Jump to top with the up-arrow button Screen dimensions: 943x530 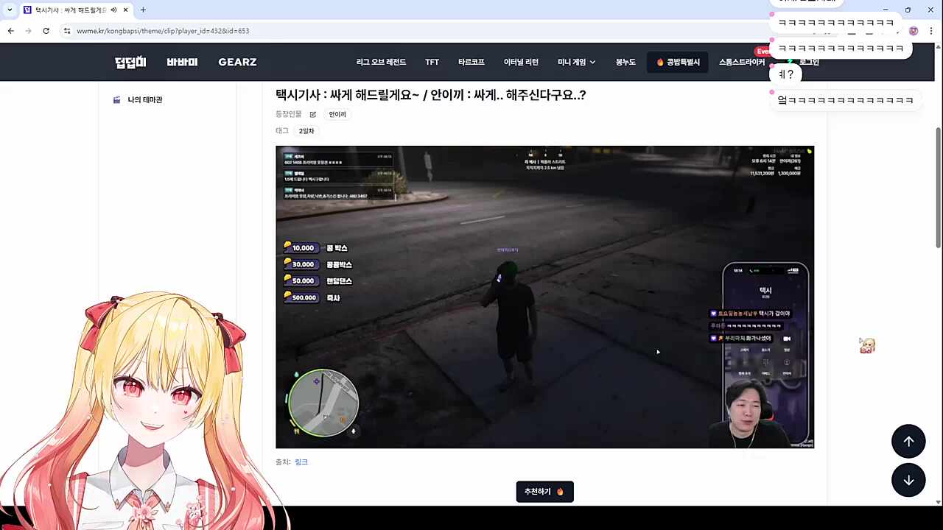click(908, 441)
